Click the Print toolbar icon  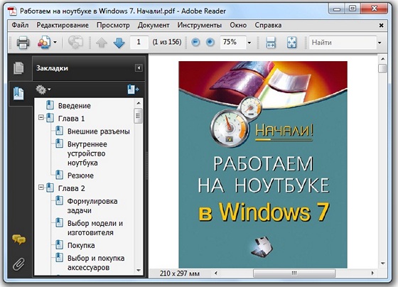click(x=23, y=43)
